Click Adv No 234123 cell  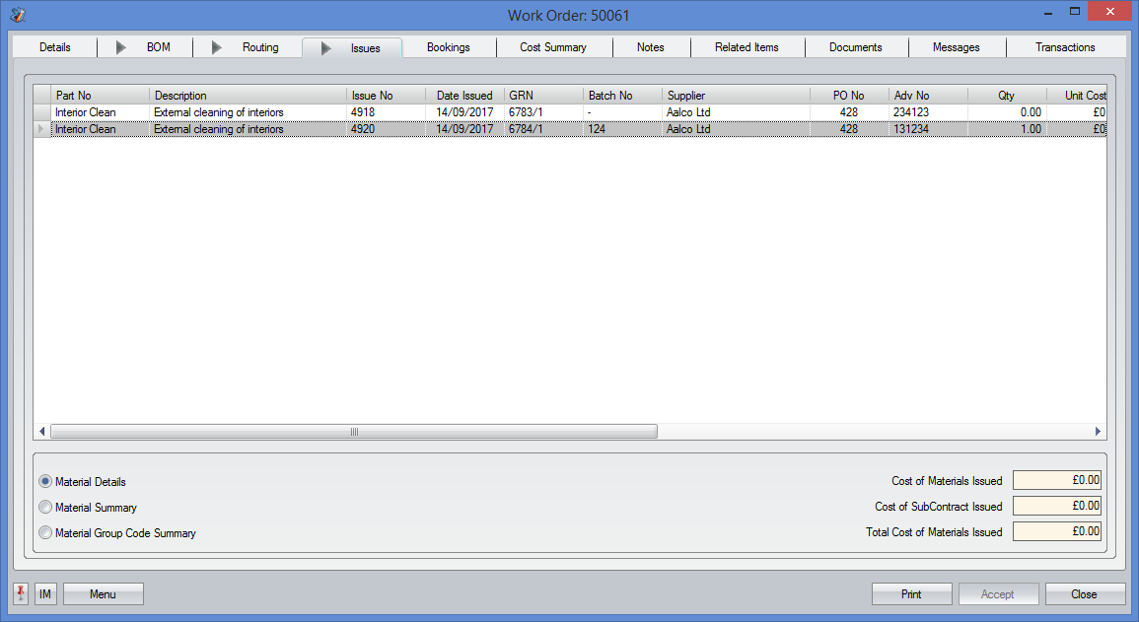(928, 112)
